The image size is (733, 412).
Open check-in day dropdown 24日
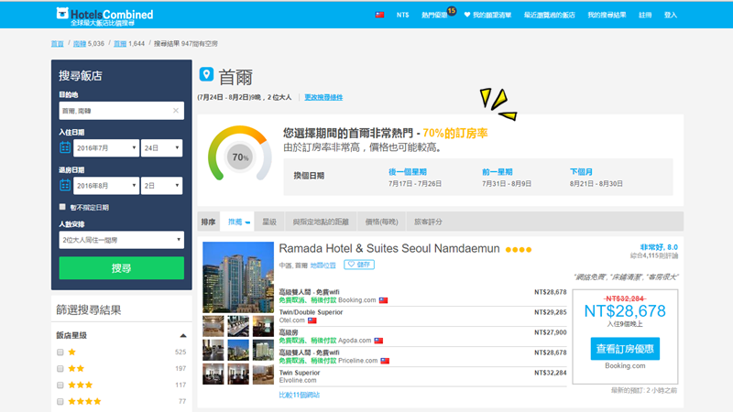coord(162,148)
